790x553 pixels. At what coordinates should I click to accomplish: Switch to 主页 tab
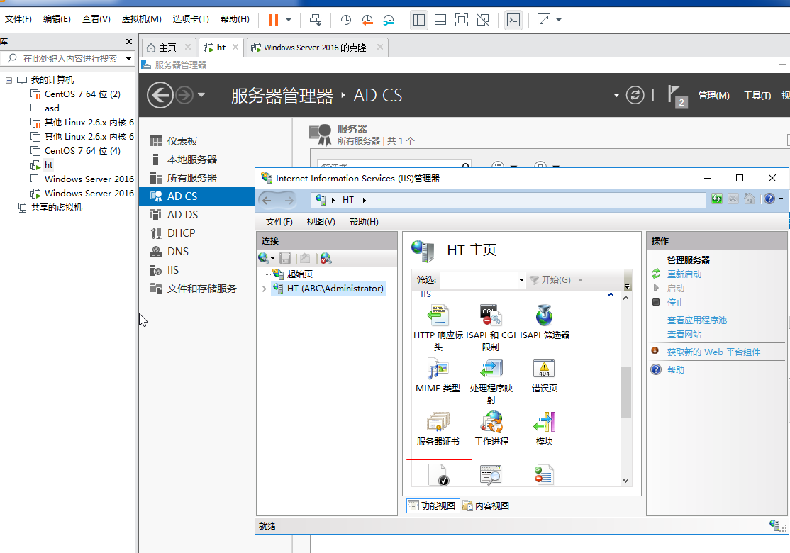tap(168, 48)
